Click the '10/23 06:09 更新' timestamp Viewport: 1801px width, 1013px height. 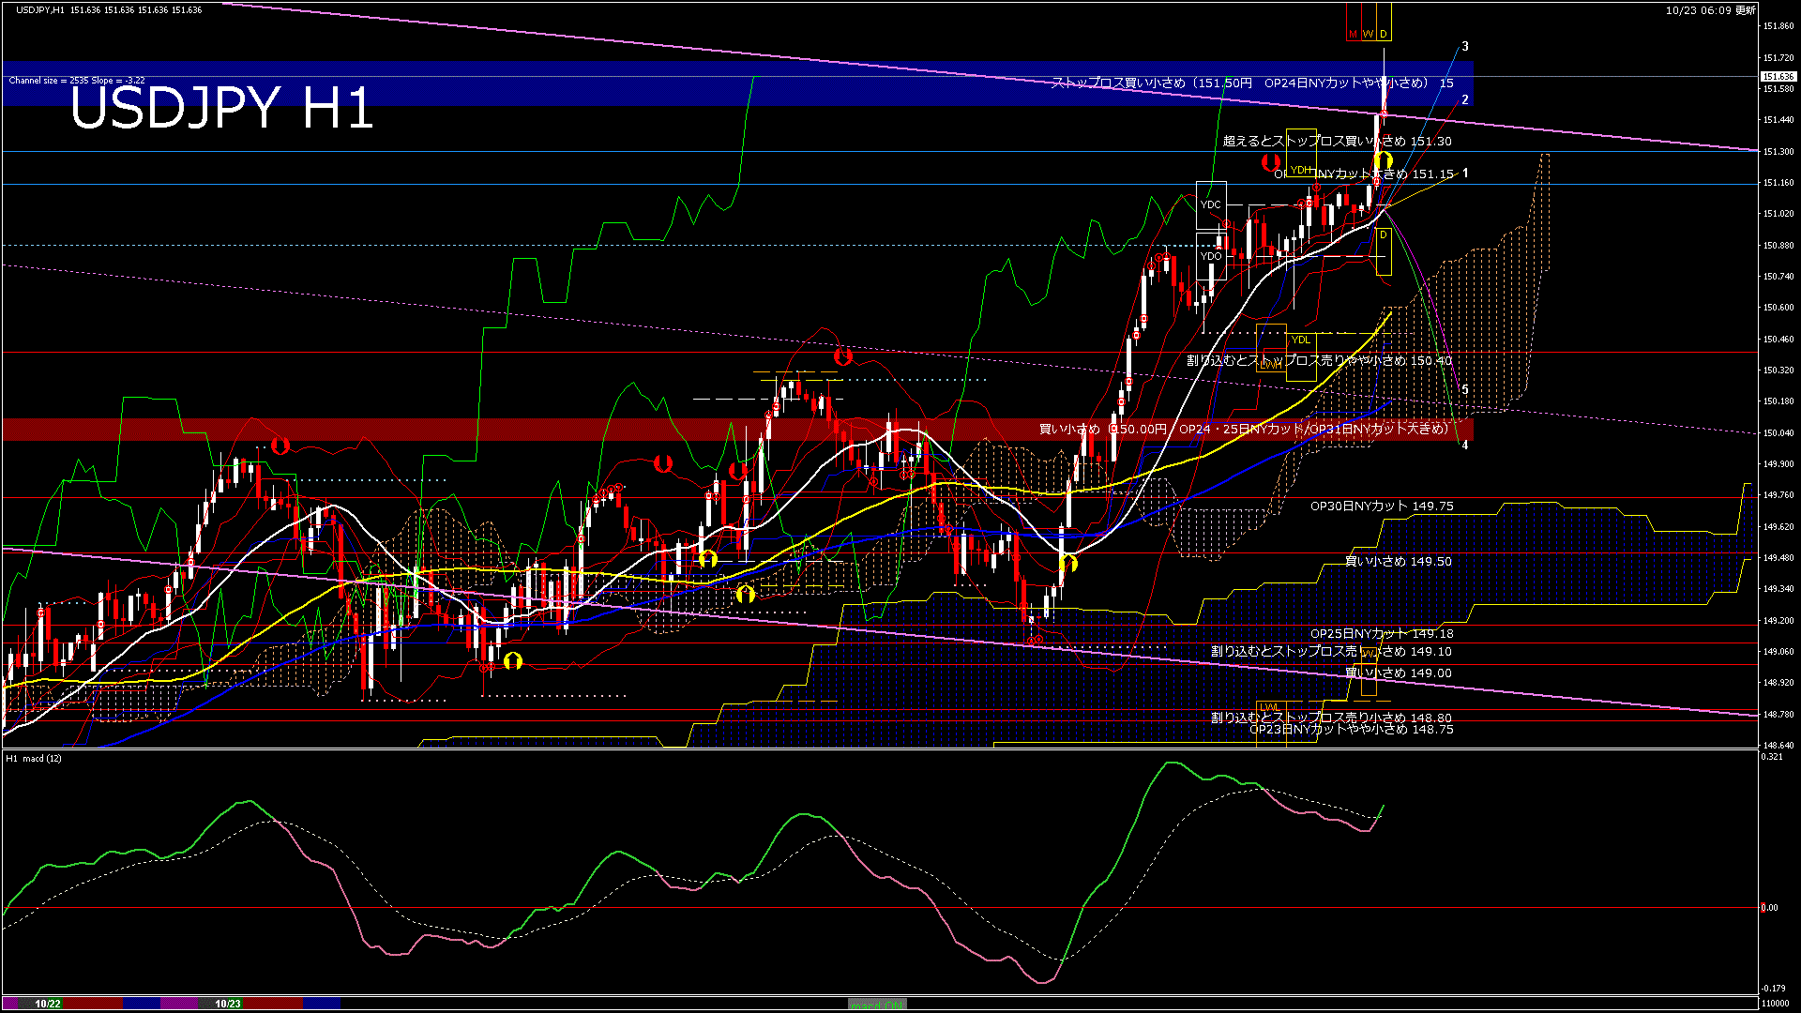[1711, 11]
